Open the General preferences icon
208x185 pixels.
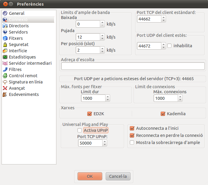(5, 13)
